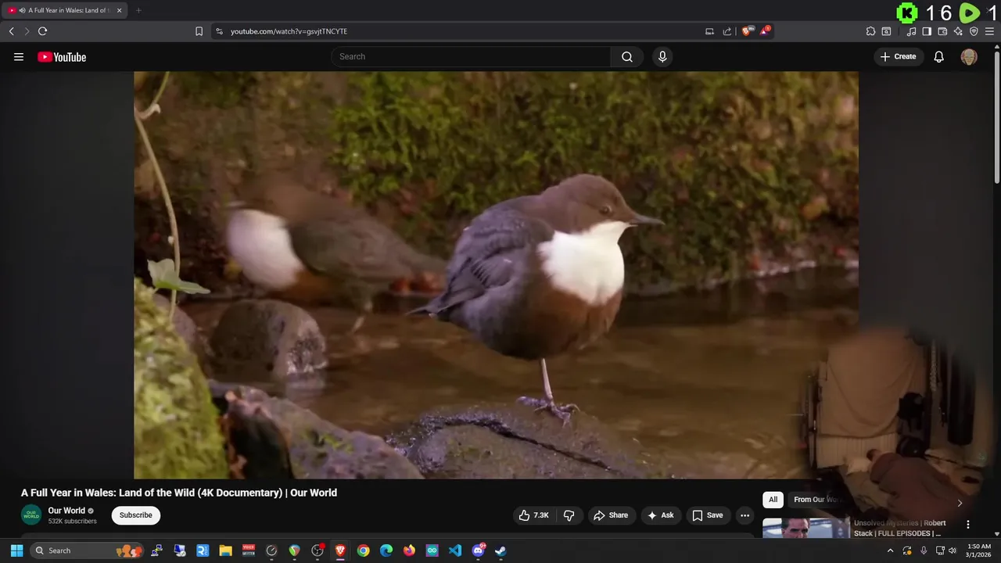Open Firefox from the taskbar
The height and width of the screenshot is (563, 1001).
[x=409, y=550]
